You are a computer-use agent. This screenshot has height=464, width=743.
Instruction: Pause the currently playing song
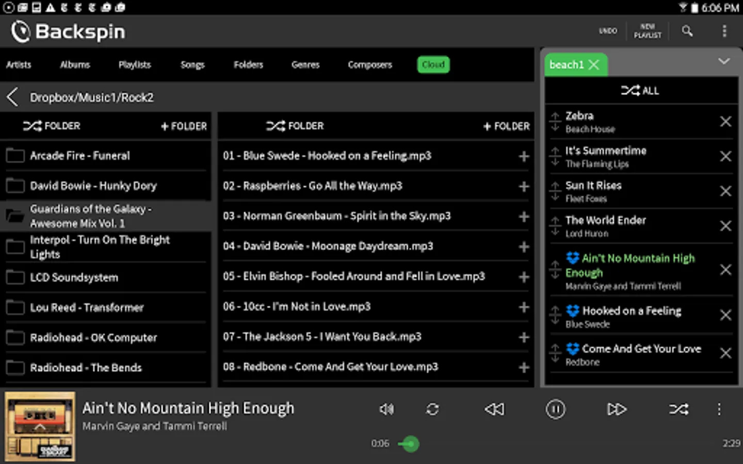[x=556, y=409]
